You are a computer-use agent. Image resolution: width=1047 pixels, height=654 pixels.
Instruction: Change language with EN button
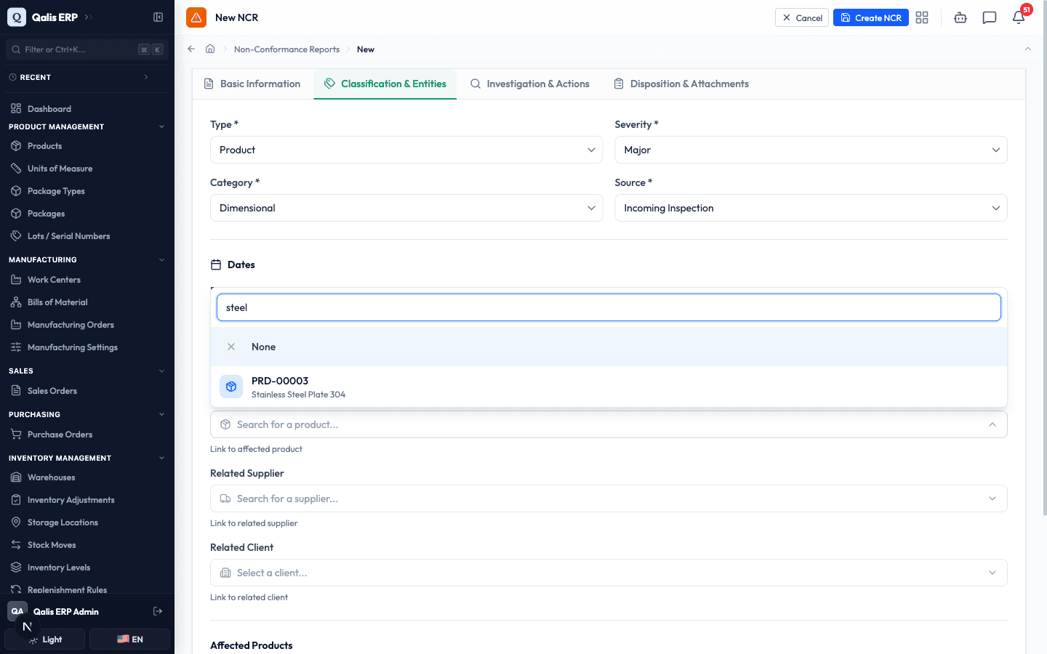pos(130,639)
